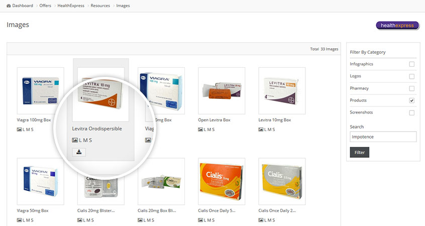Select L M S sizes under Viagra 100mg Box
The height and width of the screenshot is (226, 425).
coord(28,130)
